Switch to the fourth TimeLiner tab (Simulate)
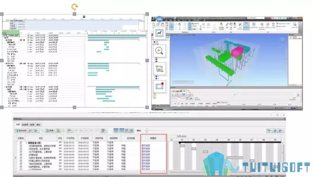Viewport: 313px width, 177px height. point(38,125)
